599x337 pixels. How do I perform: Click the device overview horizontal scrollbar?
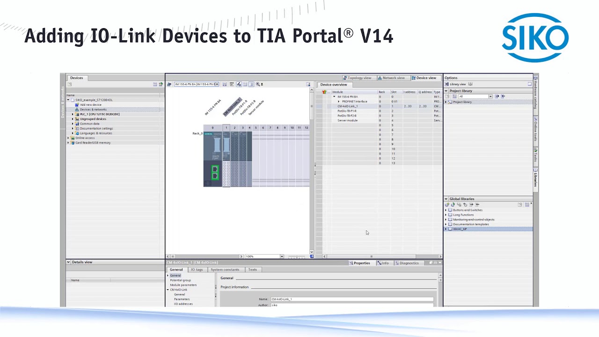[x=383, y=256]
